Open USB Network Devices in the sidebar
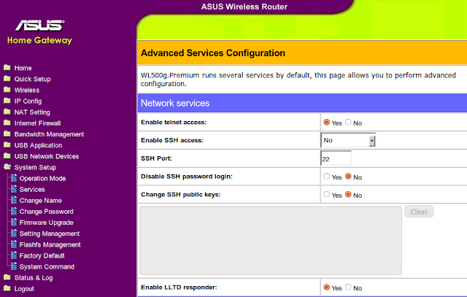Screen dimensions: 467x297 pos(47,156)
